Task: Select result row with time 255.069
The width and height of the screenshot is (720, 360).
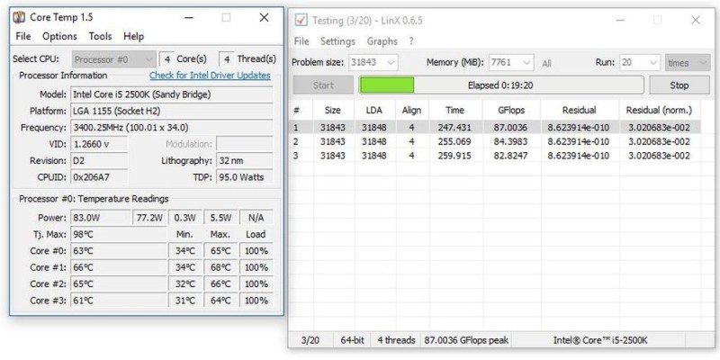Action: 495,141
